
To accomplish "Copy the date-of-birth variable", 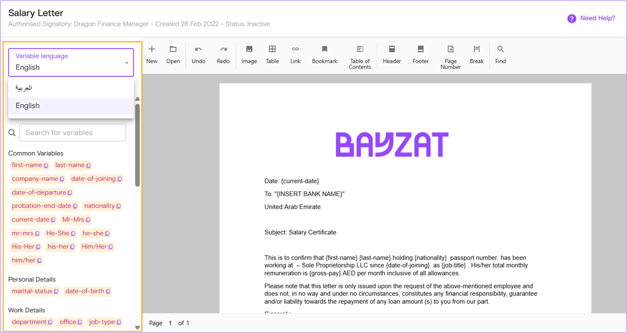I will [x=108, y=291].
